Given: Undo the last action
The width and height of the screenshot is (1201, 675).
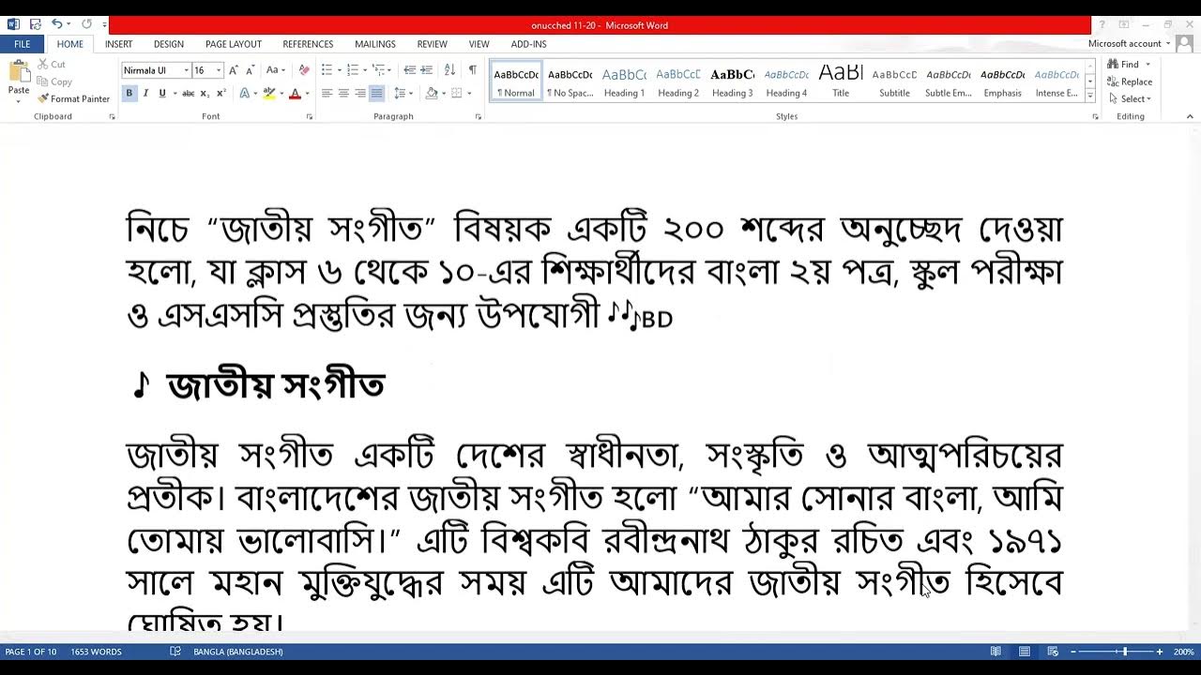Looking at the screenshot, I should (x=56, y=24).
